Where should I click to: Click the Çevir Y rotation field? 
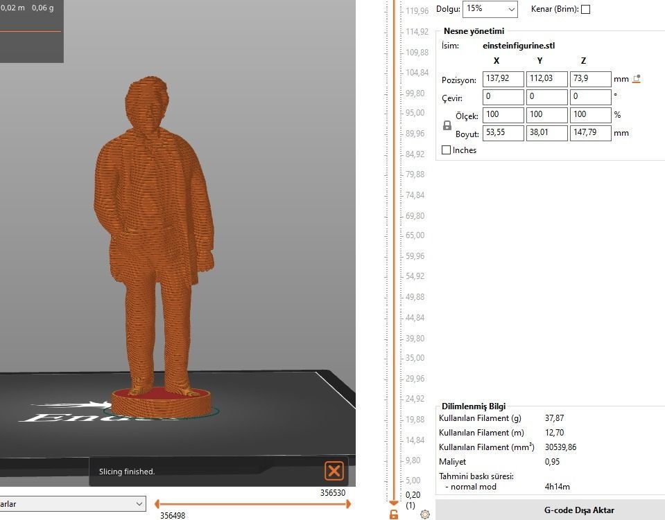pyautogui.click(x=546, y=97)
